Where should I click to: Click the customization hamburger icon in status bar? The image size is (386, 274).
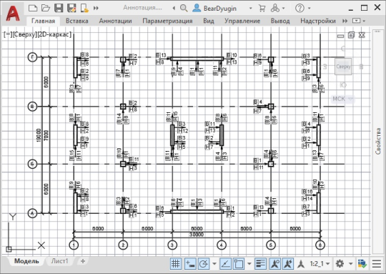coord(377,264)
